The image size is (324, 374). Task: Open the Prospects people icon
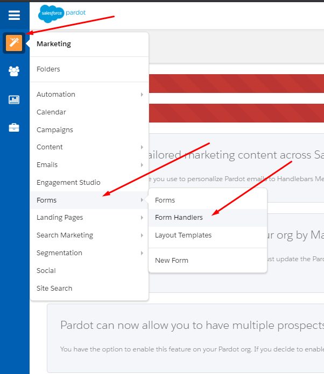coord(14,71)
